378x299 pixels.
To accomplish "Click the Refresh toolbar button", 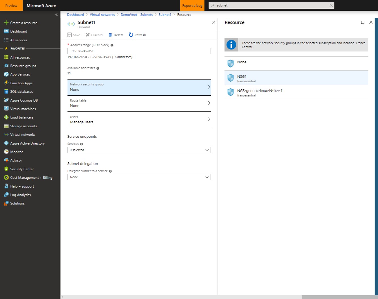I will coord(138,35).
